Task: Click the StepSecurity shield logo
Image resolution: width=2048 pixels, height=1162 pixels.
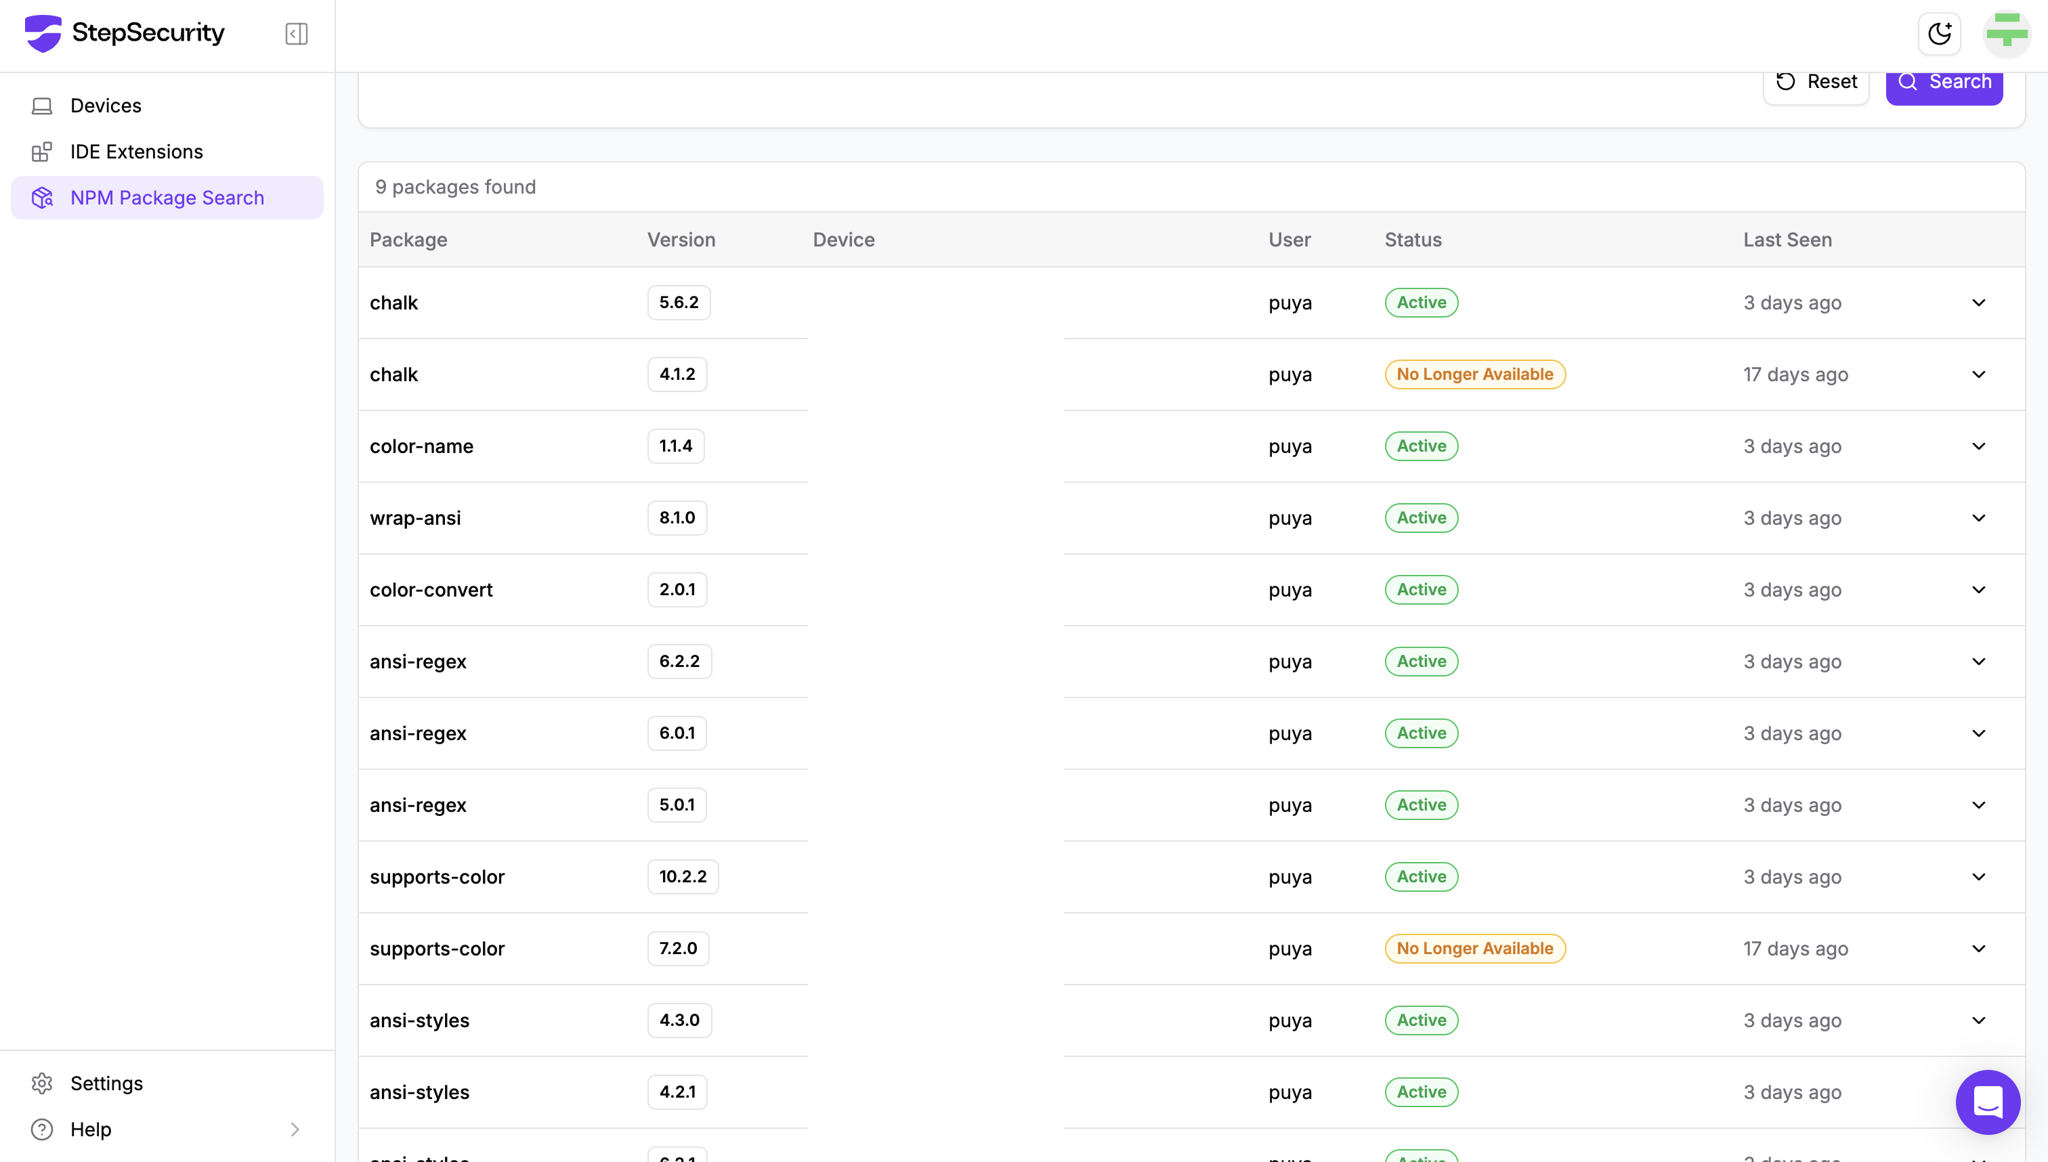Action: tap(43, 33)
